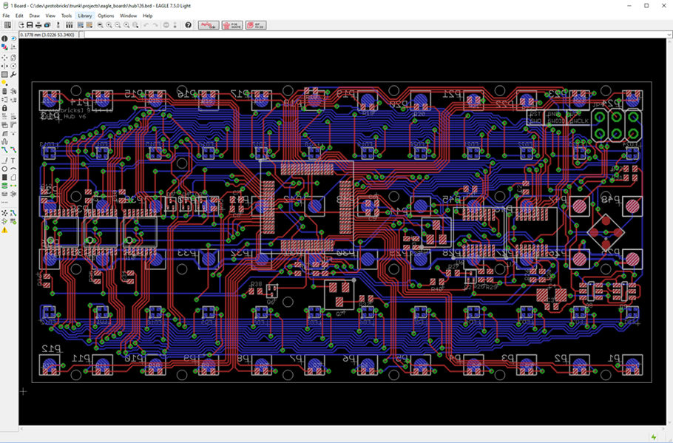The image size is (673, 443).
Task: Select the Route tool
Action: 4,151
